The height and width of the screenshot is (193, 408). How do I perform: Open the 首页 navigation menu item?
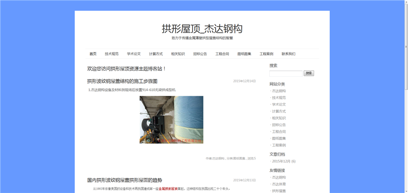(x=93, y=54)
